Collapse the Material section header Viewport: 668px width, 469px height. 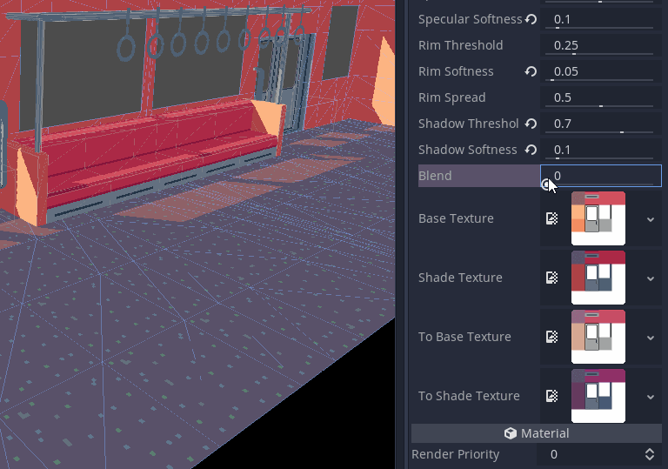pyautogui.click(x=537, y=433)
